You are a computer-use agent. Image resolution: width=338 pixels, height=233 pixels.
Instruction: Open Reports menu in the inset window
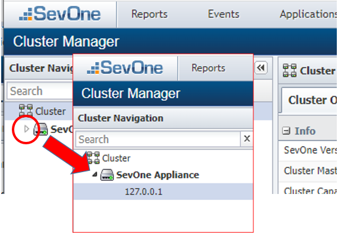(x=208, y=68)
